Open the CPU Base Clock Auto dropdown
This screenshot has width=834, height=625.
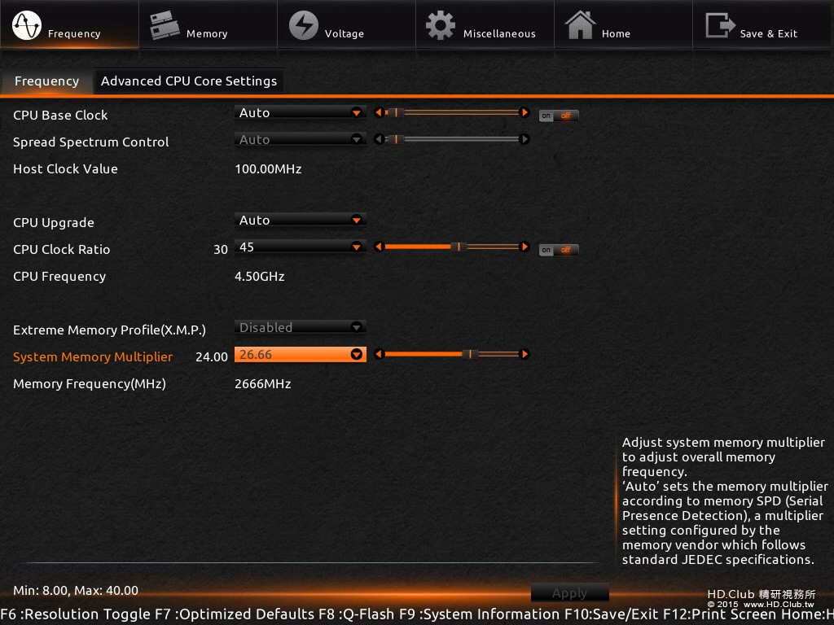[300, 112]
